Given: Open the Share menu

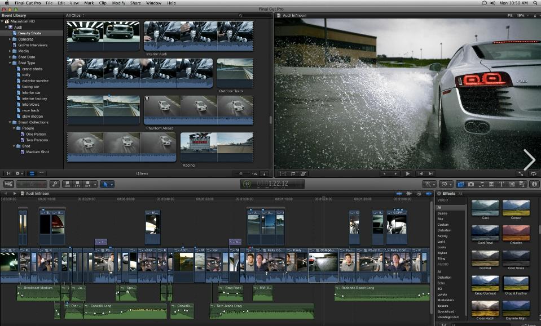Looking at the screenshot, I should point(135,3).
